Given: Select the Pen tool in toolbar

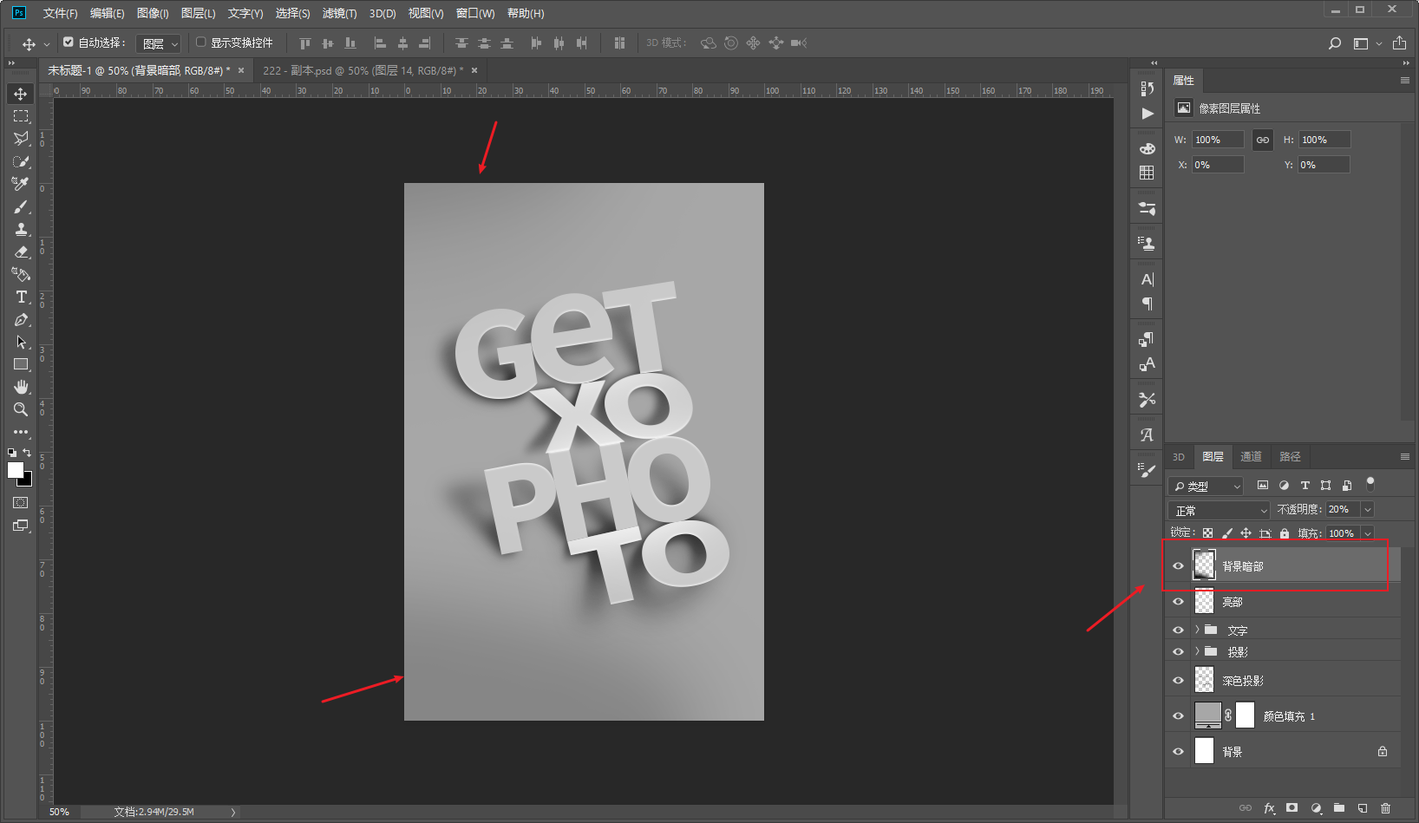Looking at the screenshot, I should (x=21, y=320).
